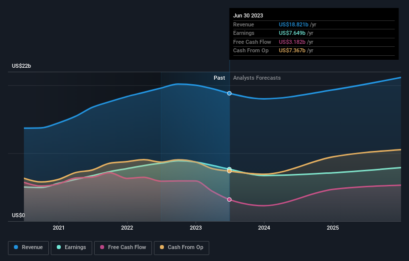This screenshot has width=409, height=261.
Task: Toggle the Cash From Op legend button
Action: 181,248
